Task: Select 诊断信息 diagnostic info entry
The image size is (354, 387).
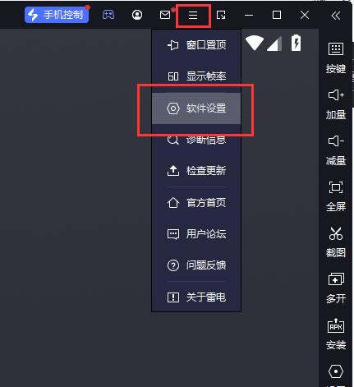Action: [x=196, y=140]
